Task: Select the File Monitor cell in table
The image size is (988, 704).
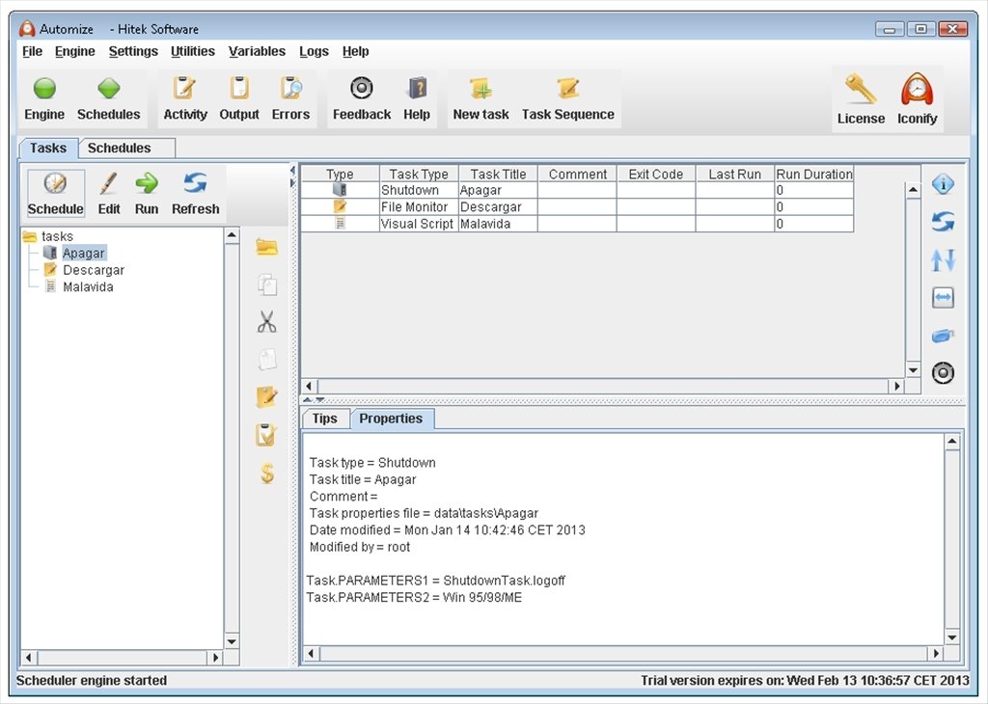Action: coord(419,207)
